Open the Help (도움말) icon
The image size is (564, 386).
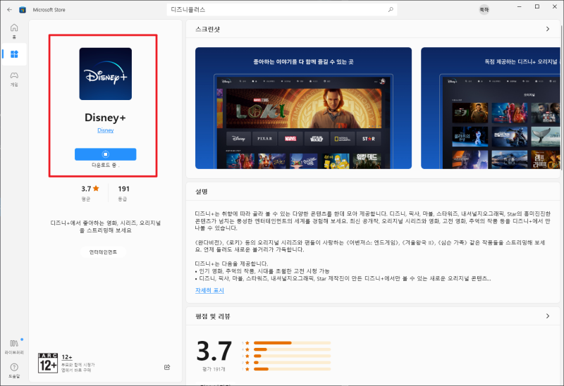[14, 371]
